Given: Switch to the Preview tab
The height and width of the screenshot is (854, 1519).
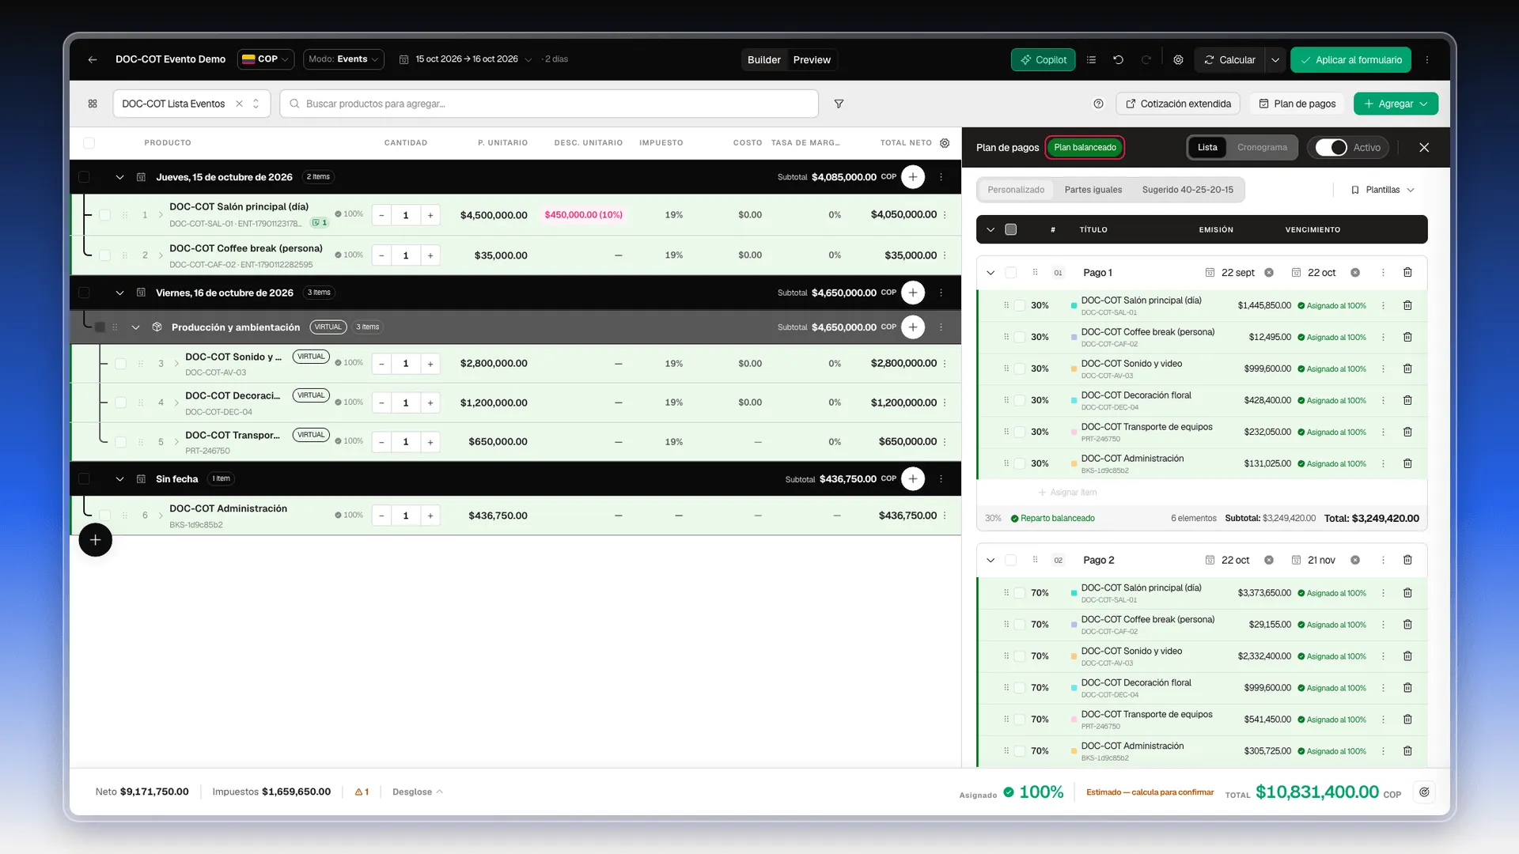Looking at the screenshot, I should [812, 60].
